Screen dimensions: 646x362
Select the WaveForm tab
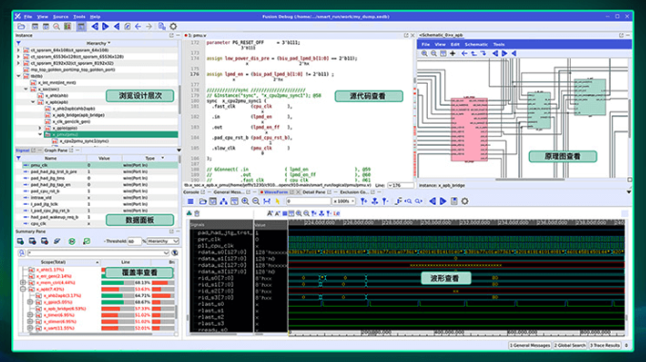click(275, 192)
